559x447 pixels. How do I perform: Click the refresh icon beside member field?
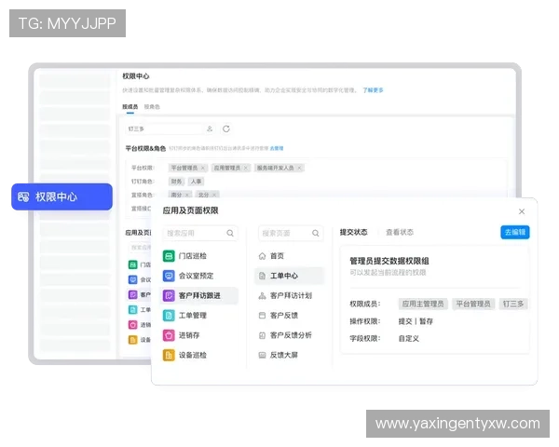(226, 129)
